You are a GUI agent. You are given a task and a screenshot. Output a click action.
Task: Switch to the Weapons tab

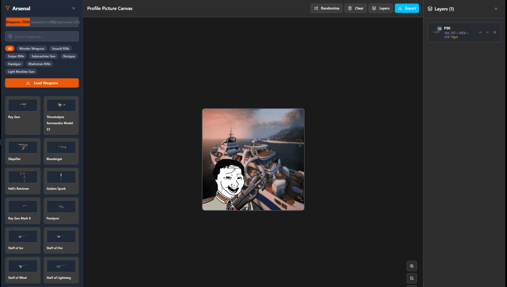tap(18, 22)
